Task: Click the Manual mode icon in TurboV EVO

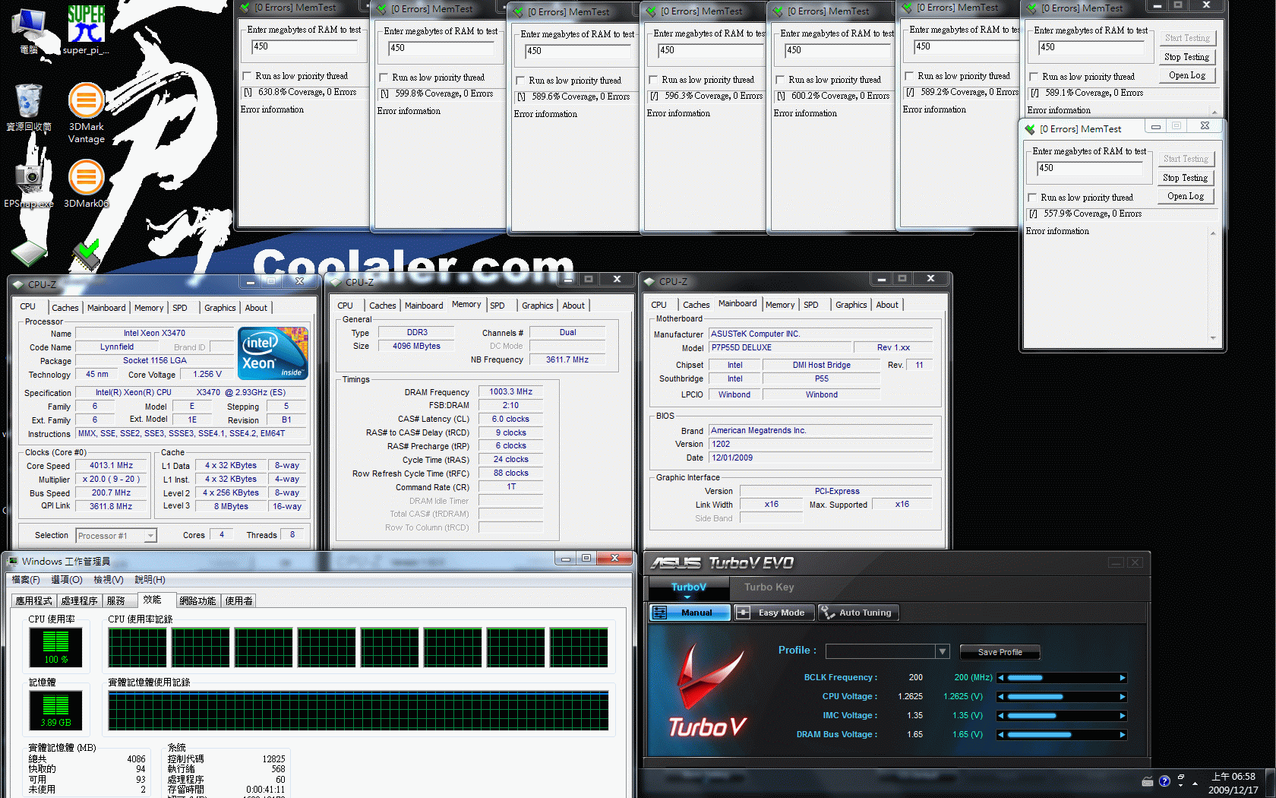Action: click(660, 613)
